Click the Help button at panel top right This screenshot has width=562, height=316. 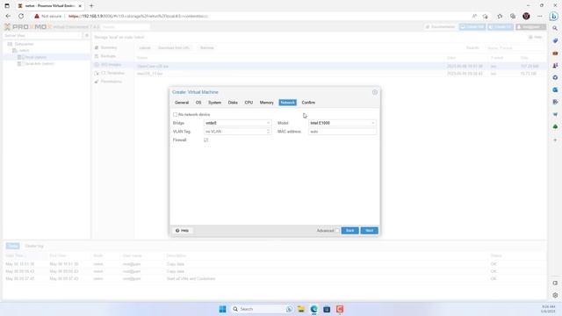pyautogui.click(x=536, y=37)
